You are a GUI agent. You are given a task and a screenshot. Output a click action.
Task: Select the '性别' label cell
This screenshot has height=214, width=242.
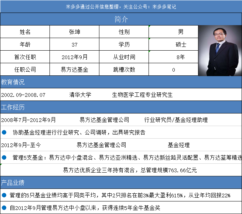(x=124, y=32)
